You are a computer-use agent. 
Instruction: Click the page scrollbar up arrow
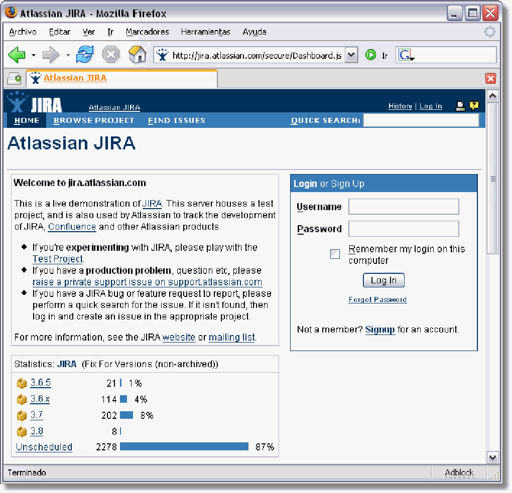click(x=493, y=96)
